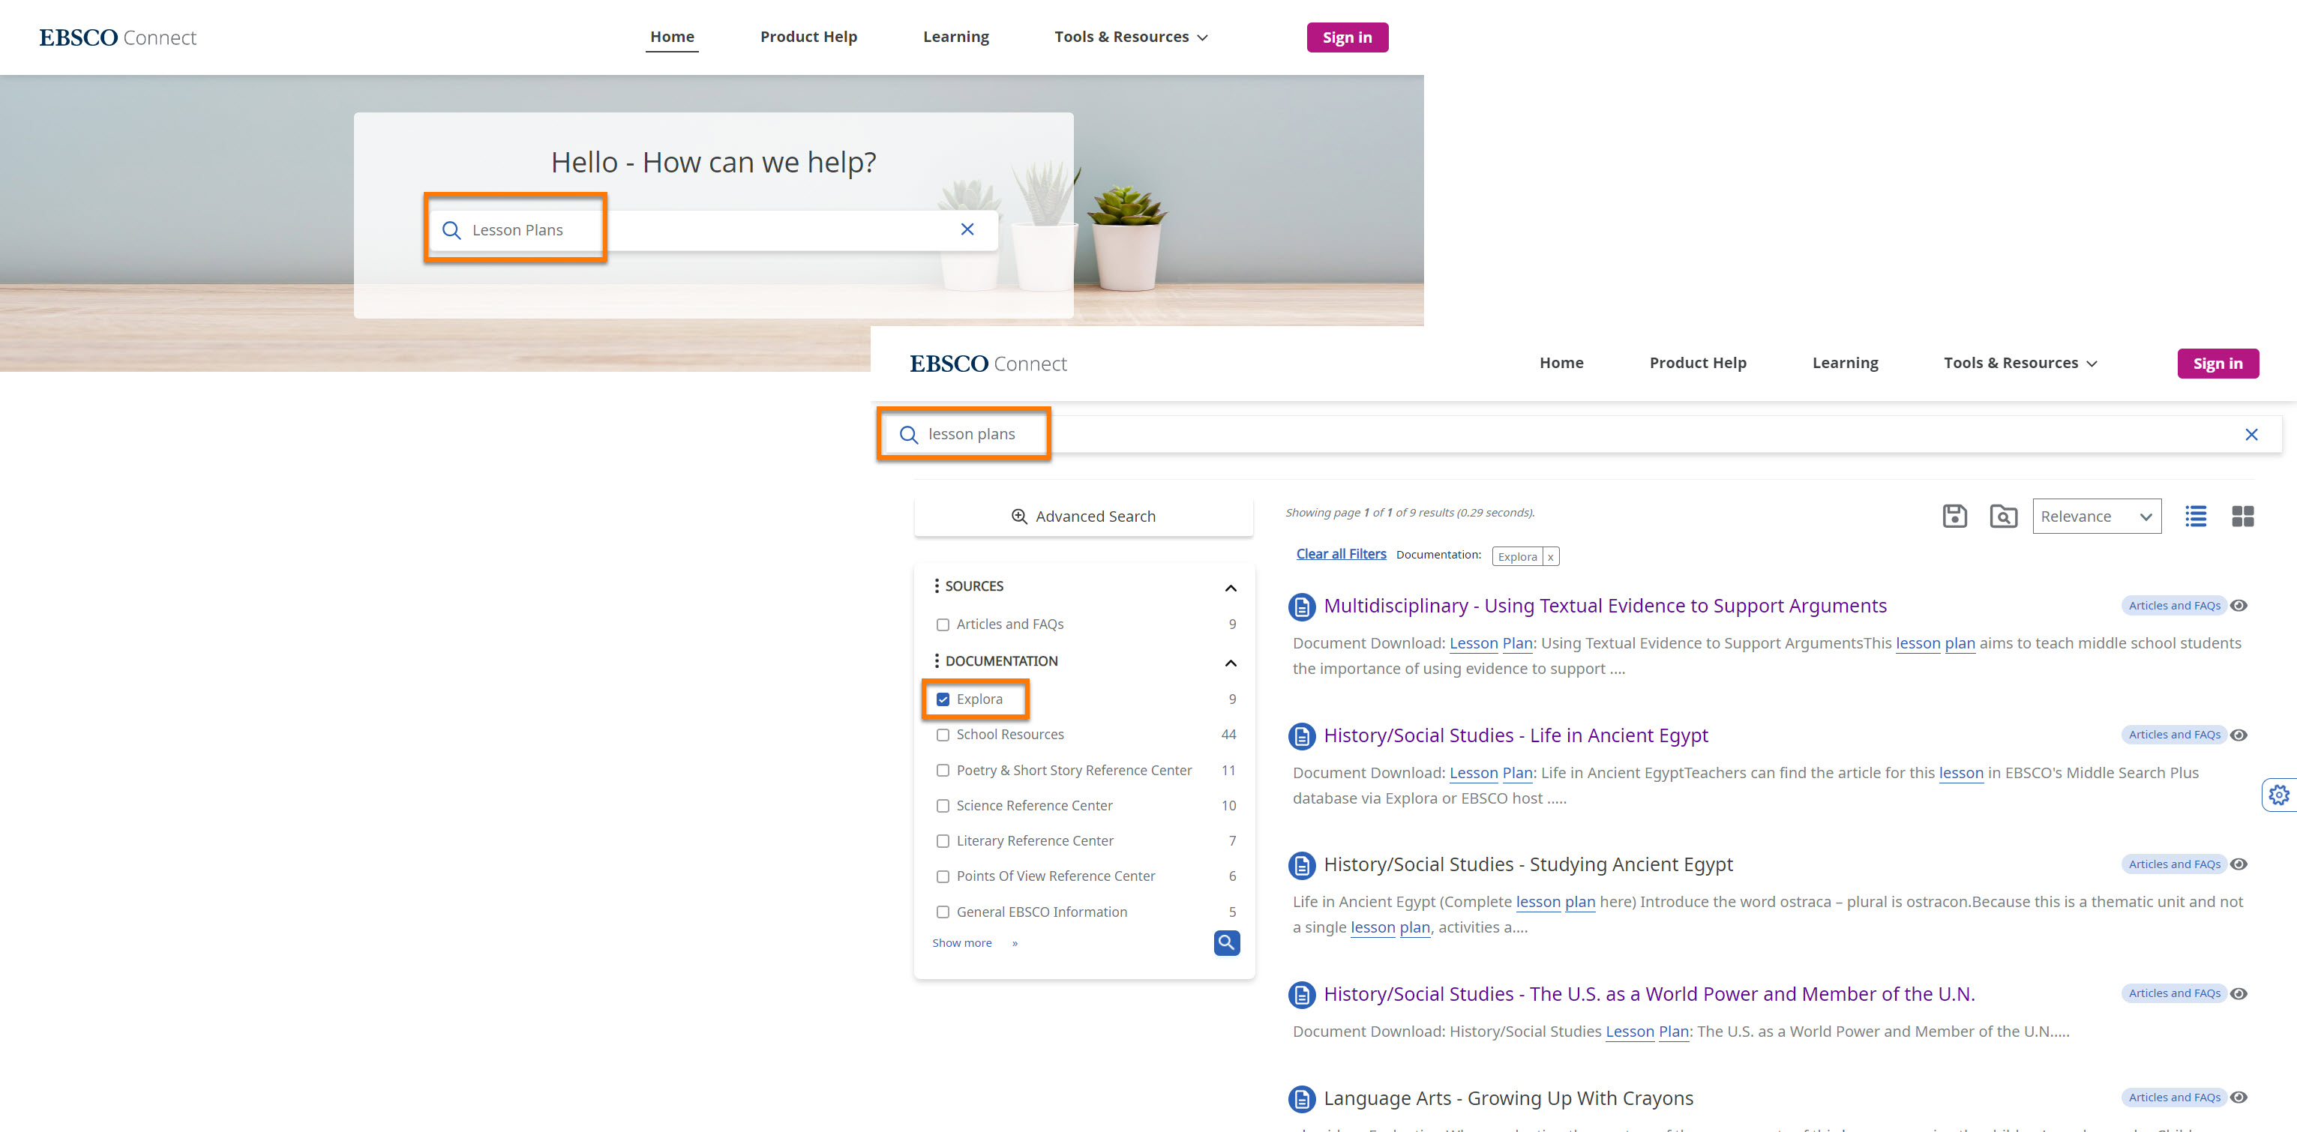Switch to grid view layout icon
Image resolution: width=2297 pixels, height=1132 pixels.
point(2242,516)
